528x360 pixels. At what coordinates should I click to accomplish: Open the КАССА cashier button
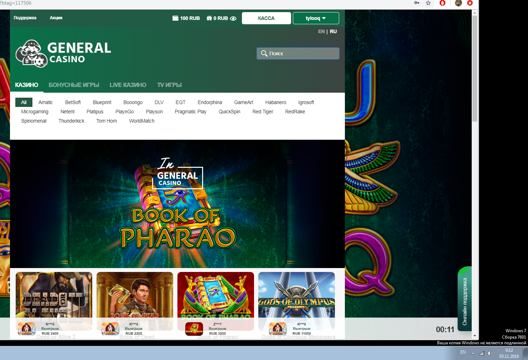(266, 18)
